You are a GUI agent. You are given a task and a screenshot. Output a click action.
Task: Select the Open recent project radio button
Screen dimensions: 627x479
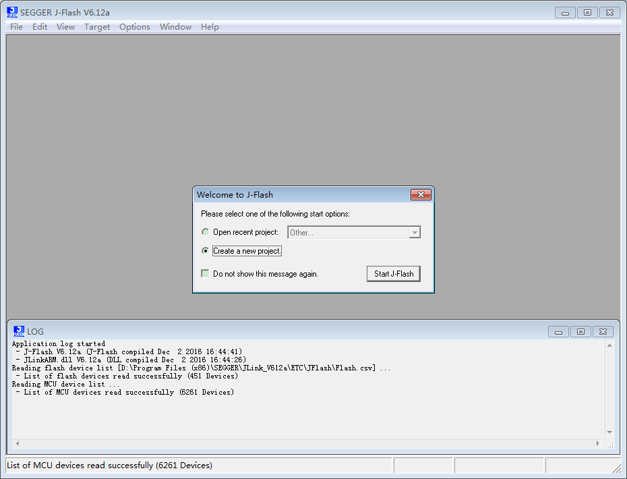pos(205,231)
